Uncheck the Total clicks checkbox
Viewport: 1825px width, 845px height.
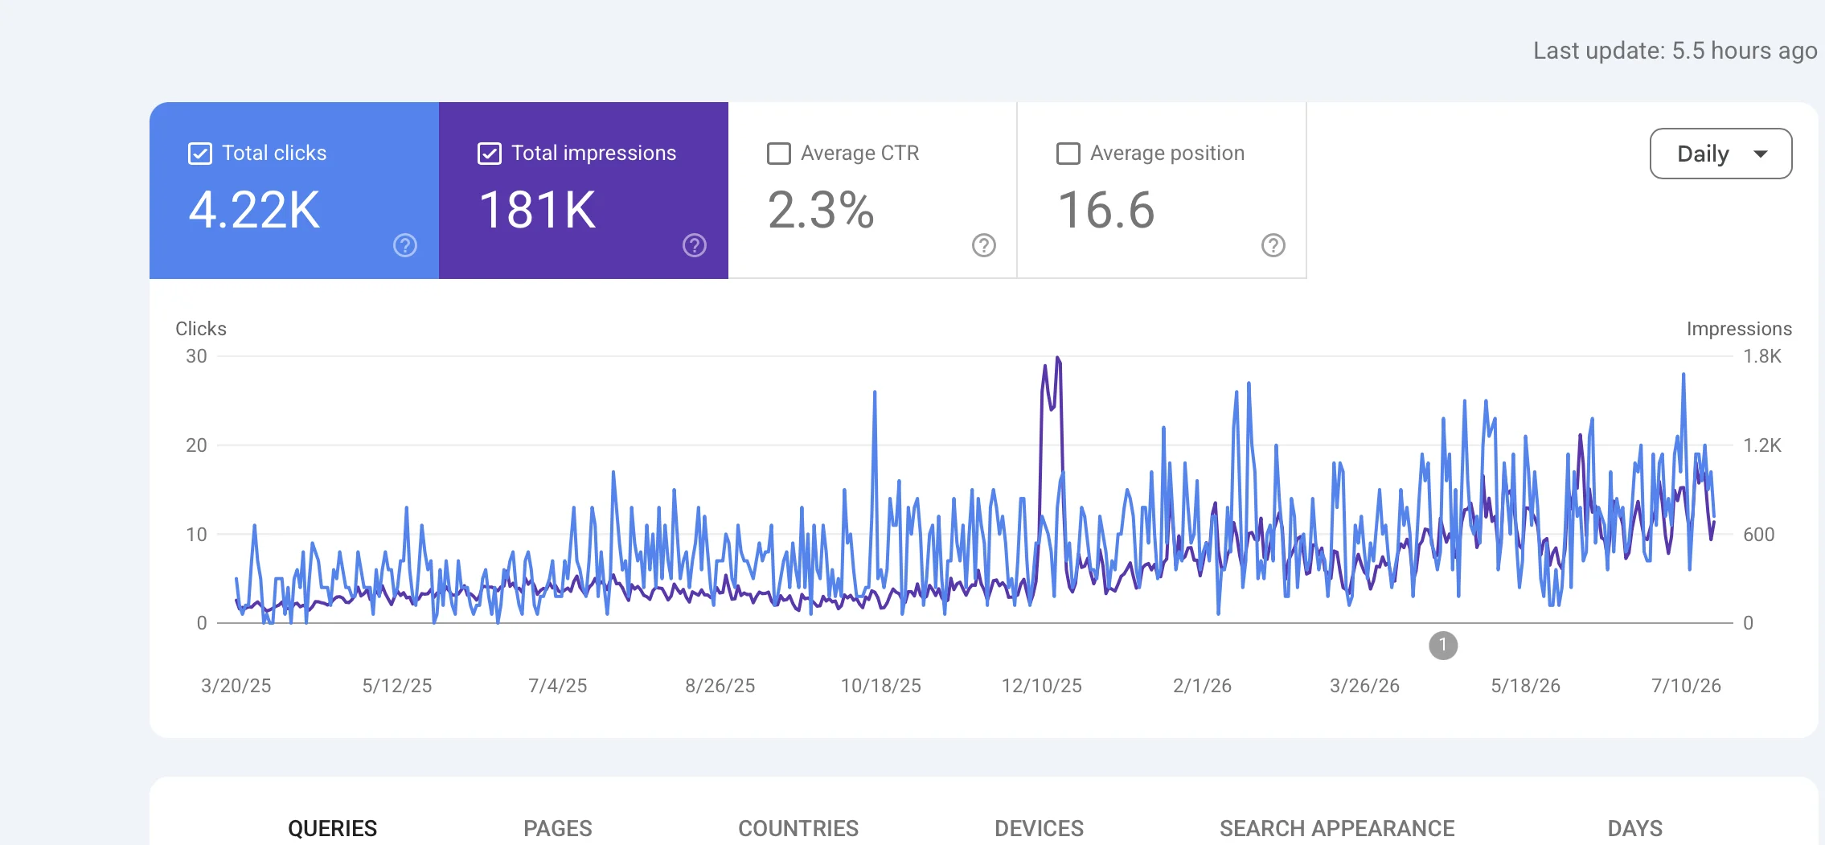coord(200,154)
